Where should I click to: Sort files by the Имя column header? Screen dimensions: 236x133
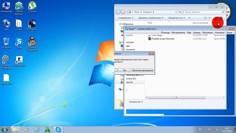(x=150, y=23)
